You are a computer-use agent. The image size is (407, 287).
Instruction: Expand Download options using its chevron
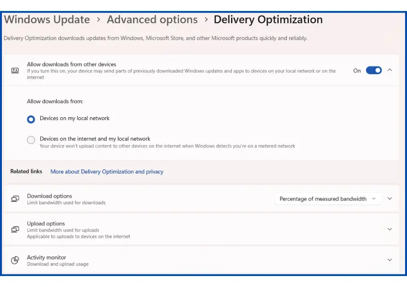click(390, 199)
